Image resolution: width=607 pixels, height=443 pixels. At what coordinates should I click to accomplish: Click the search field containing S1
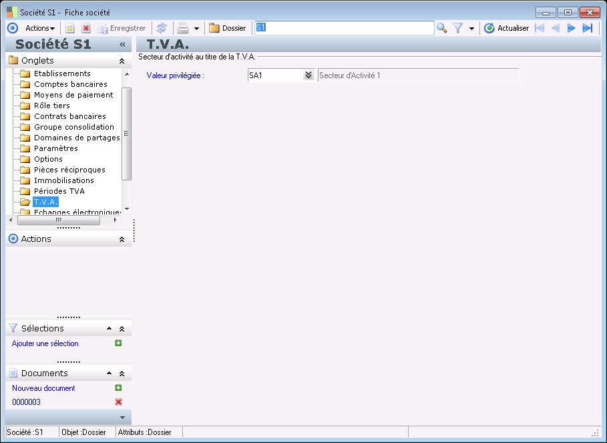344,28
